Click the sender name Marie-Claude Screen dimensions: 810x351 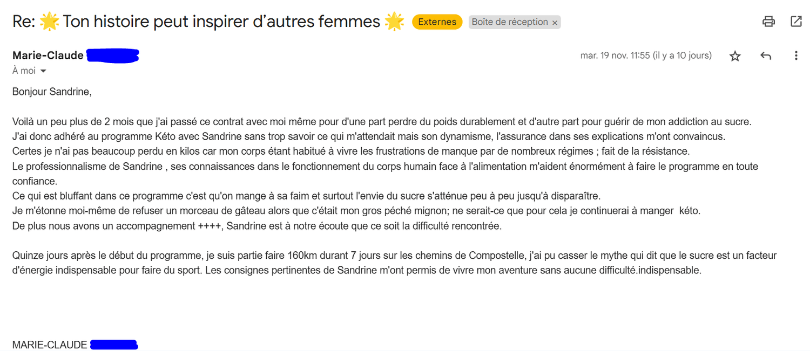(48, 56)
